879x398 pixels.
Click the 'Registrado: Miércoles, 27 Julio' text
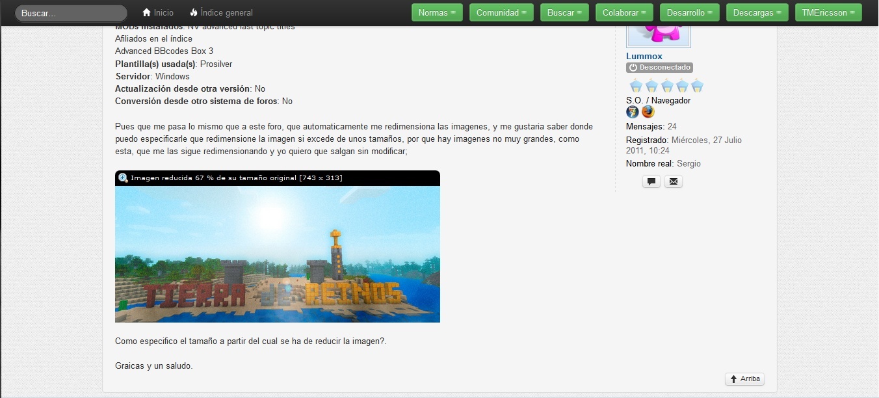684,140
